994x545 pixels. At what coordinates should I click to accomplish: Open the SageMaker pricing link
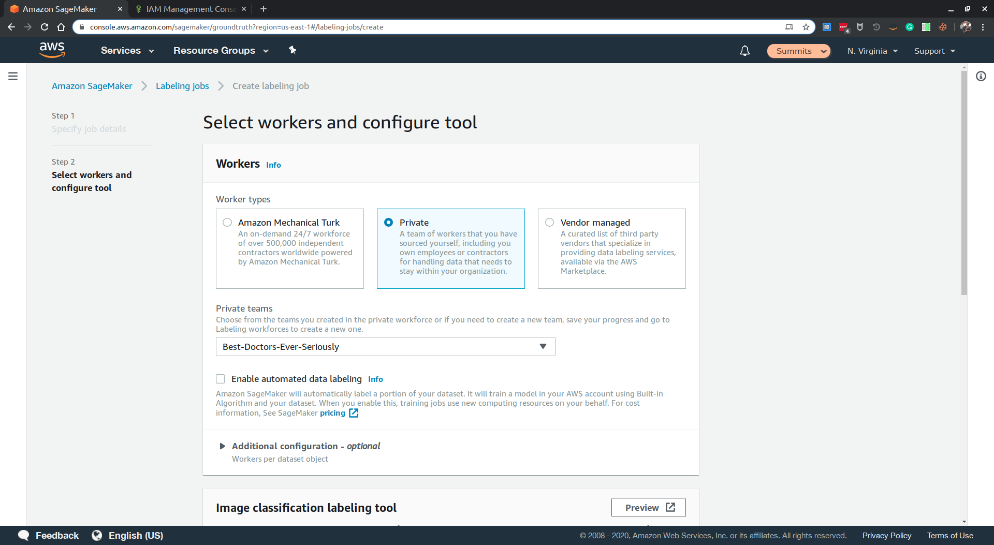click(x=332, y=413)
